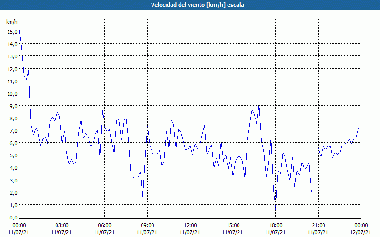Select the 'km/h' axis unit label
380x237 pixels.
11,22
